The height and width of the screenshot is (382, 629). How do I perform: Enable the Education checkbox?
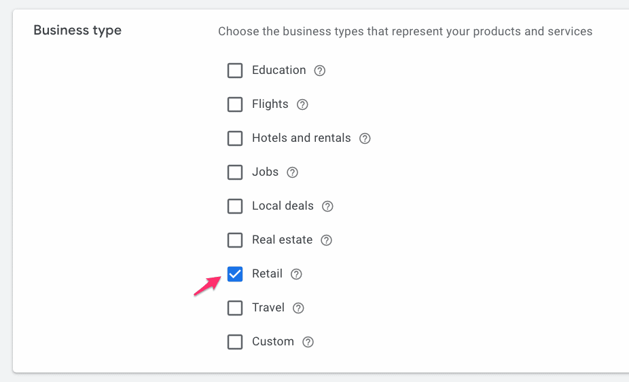(x=235, y=71)
